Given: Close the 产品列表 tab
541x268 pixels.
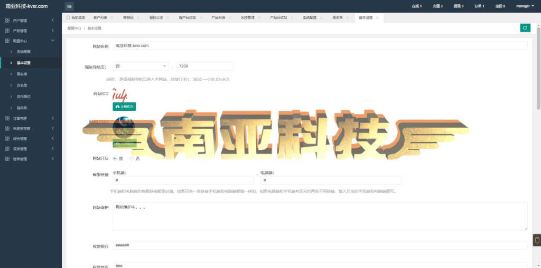Looking at the screenshot, I should (x=229, y=17).
